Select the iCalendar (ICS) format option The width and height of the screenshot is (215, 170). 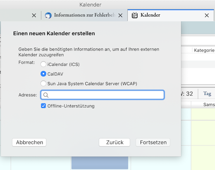coord(43,64)
